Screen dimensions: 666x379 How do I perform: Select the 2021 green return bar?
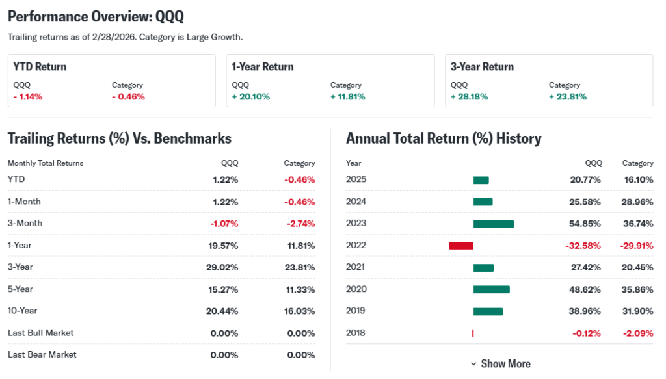tap(483, 267)
